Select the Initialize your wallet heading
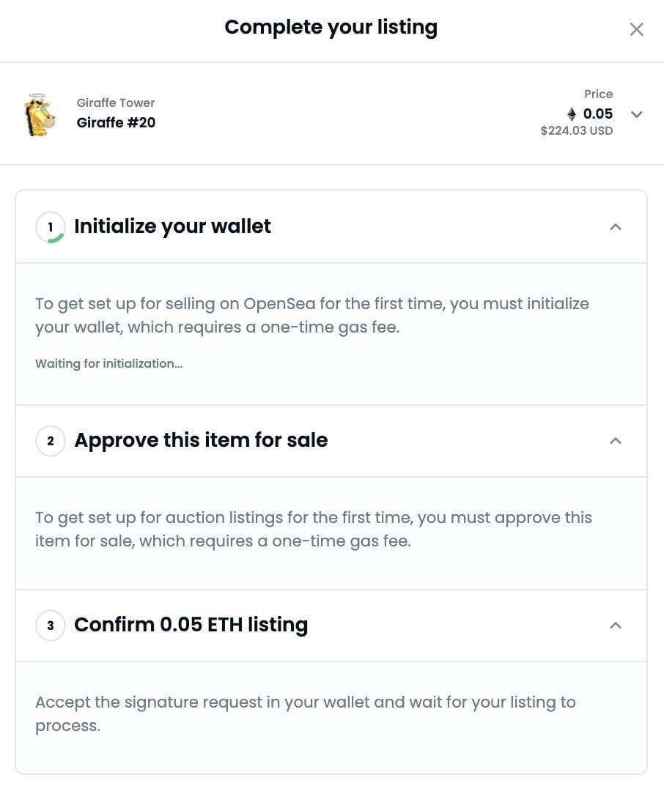The width and height of the screenshot is (664, 794). [x=172, y=226]
